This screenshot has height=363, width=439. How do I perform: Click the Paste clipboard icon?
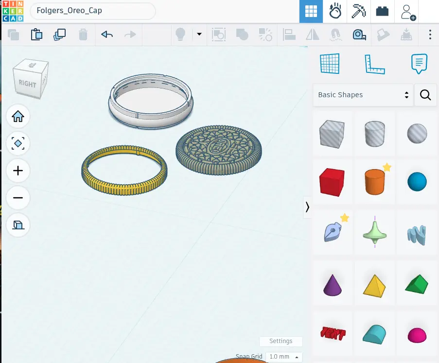[x=36, y=35]
